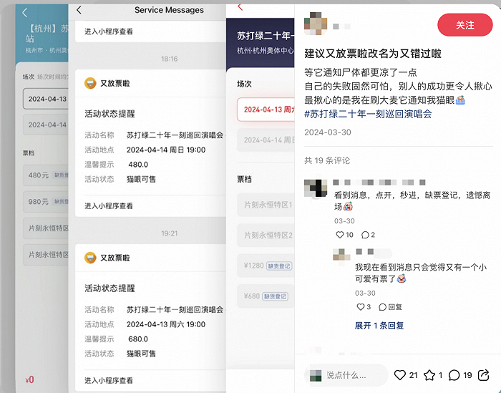Choose the ¥1280 ticket tier

(266, 266)
